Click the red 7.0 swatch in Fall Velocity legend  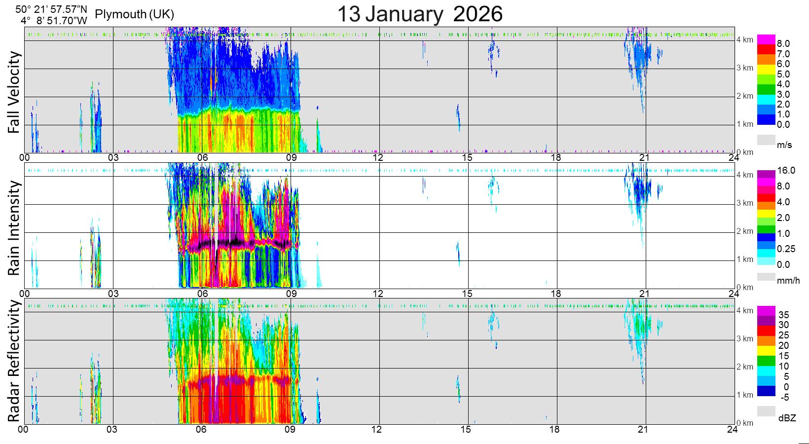click(x=766, y=49)
